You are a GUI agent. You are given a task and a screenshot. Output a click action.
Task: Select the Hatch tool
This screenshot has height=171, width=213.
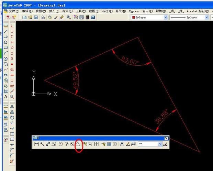coord(5,91)
